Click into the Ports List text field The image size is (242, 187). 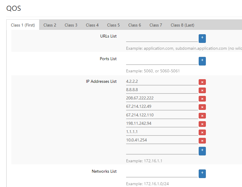click(x=162, y=61)
